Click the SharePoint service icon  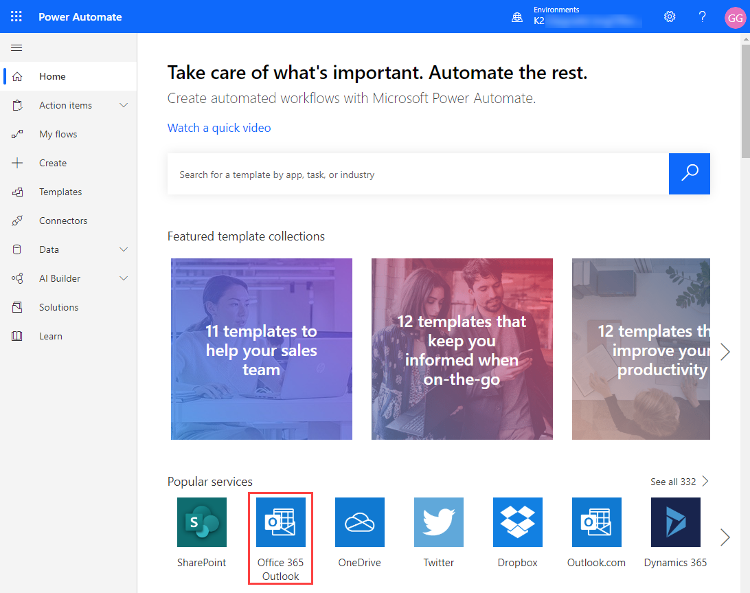pyautogui.click(x=201, y=522)
